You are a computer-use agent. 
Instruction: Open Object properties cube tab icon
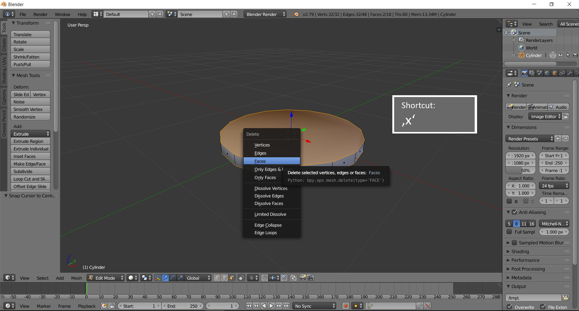click(x=554, y=73)
